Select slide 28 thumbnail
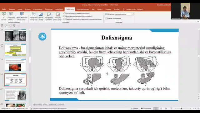Viewport: 200px width, 113px height. (x=15, y=105)
